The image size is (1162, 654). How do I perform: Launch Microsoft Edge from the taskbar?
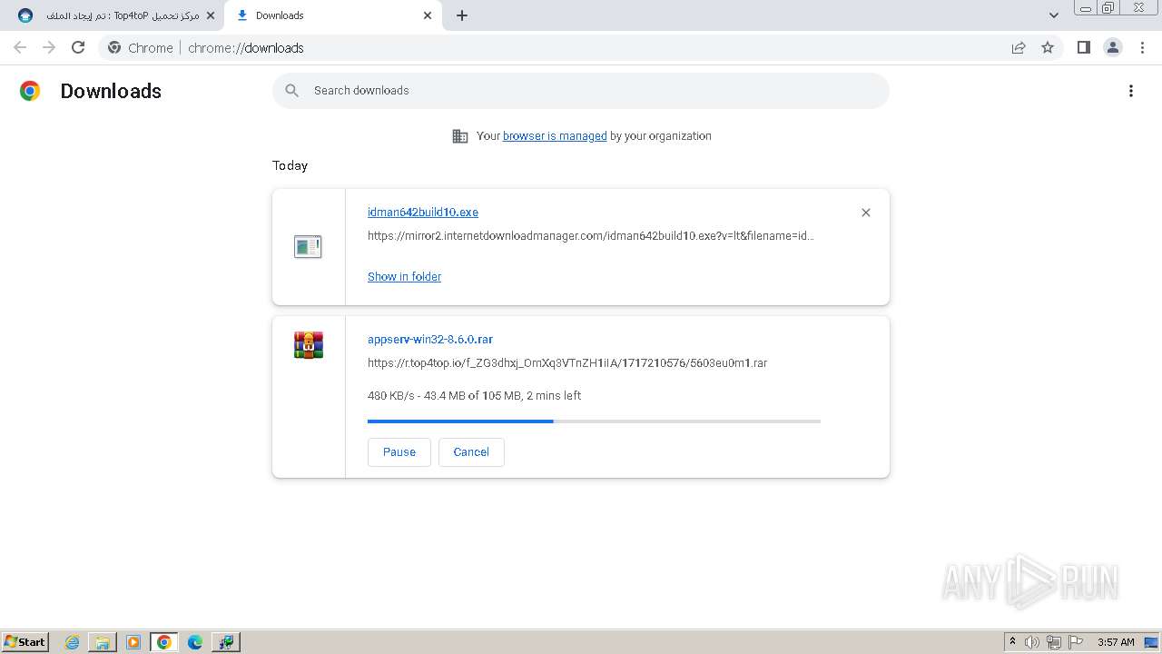tap(195, 642)
